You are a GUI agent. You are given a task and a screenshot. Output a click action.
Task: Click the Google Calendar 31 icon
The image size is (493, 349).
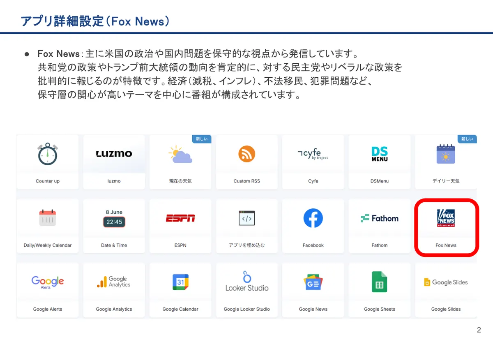pos(180,282)
